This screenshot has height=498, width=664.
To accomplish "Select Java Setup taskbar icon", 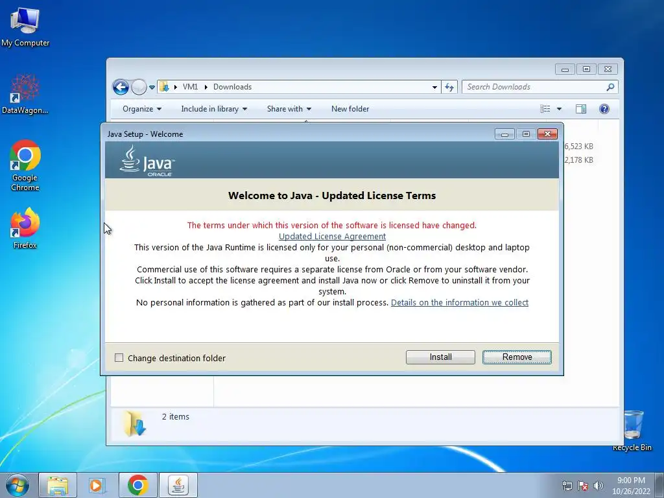I will pos(178,485).
